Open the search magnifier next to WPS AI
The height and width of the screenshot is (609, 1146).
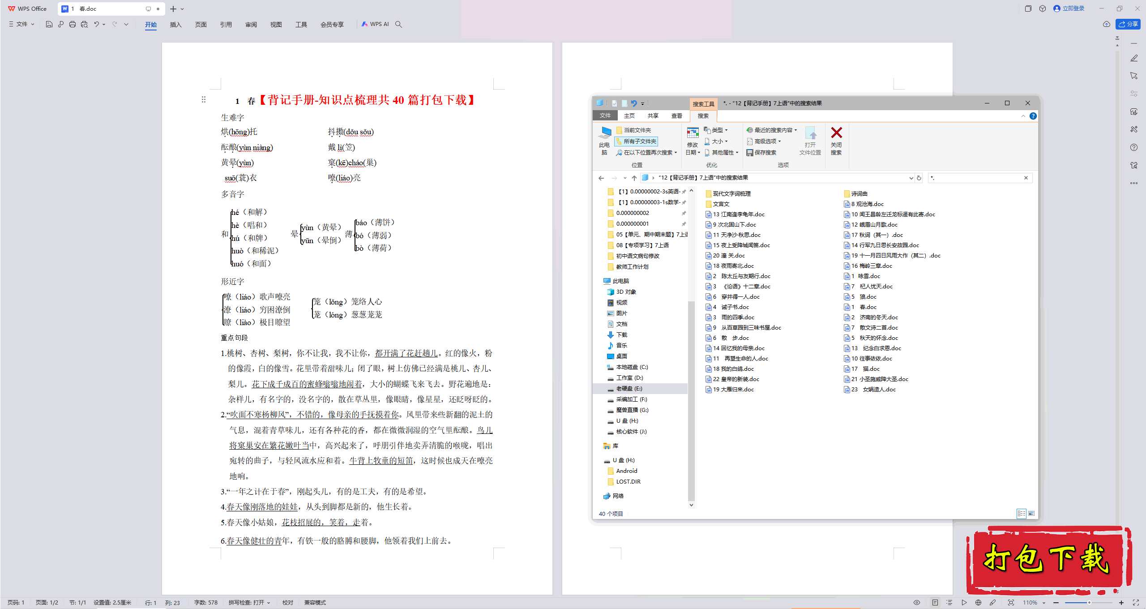(398, 24)
